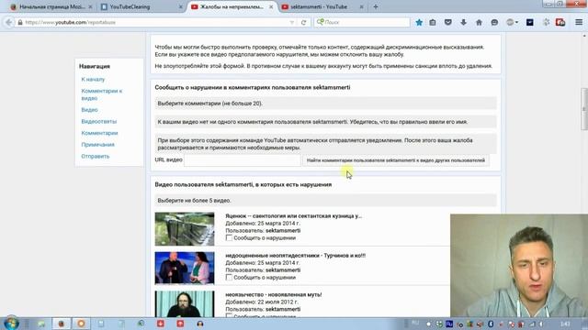
Task: Click the недооцененные неопятидесятники video title
Action: pyautogui.click(x=296, y=255)
